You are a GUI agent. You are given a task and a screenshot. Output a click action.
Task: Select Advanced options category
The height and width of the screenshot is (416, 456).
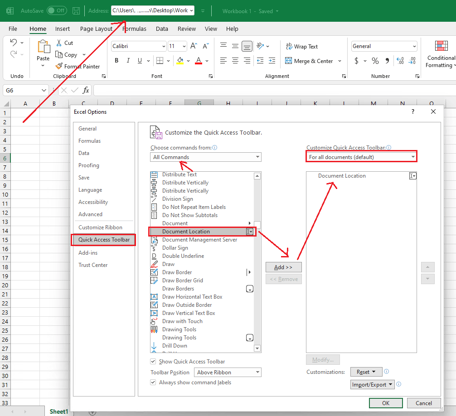tap(91, 214)
